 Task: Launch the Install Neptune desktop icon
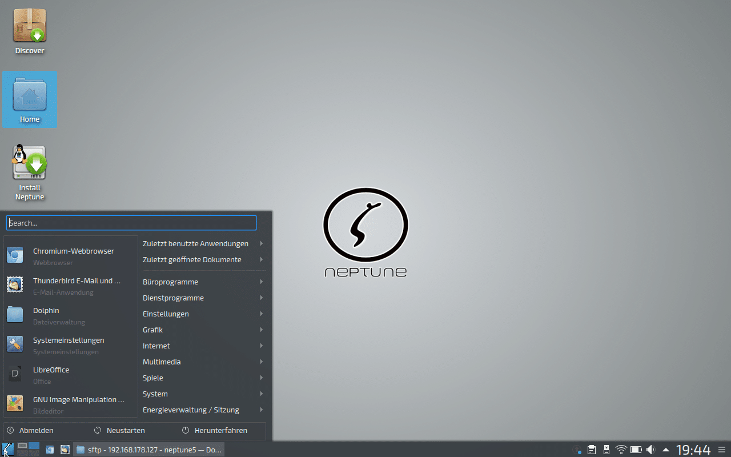pos(30,173)
